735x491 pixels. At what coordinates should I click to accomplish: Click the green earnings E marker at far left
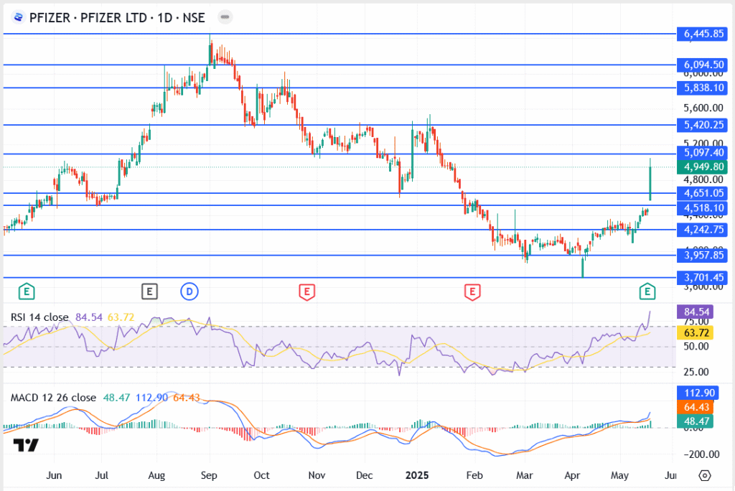[x=27, y=291]
